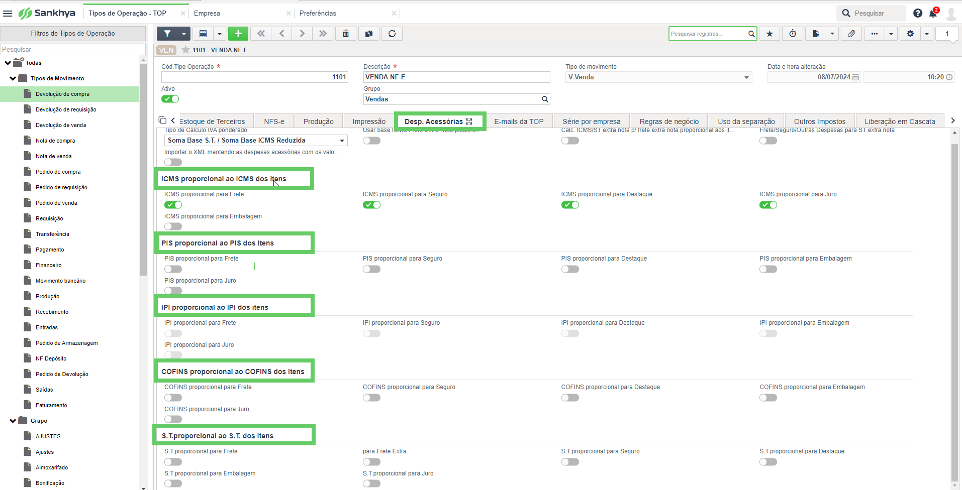Open settings dropdown arrow
This screenshot has height=490, width=962.
pyautogui.click(x=927, y=34)
